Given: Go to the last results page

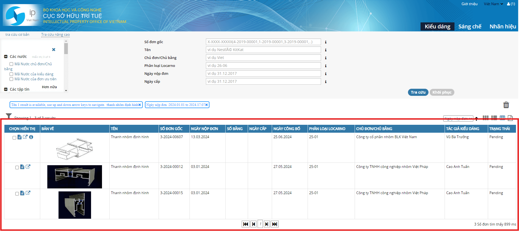Looking at the screenshot, I should pyautogui.click(x=275, y=224).
